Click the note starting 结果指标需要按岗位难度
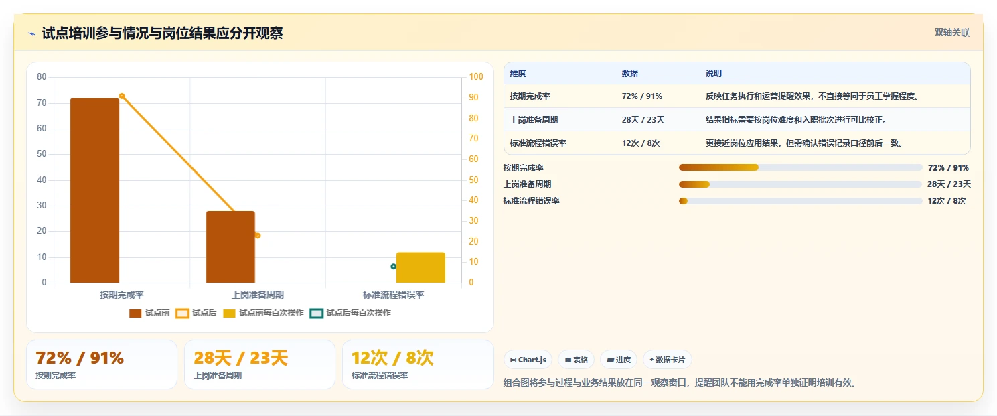Image resolution: width=997 pixels, height=416 pixels. (x=796, y=120)
